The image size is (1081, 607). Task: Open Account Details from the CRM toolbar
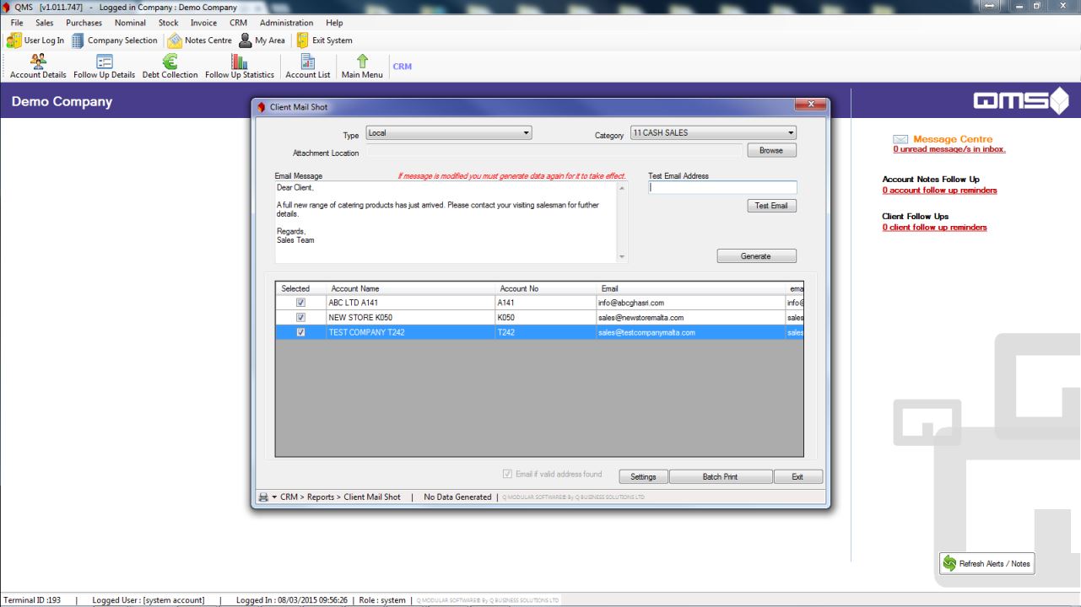click(x=38, y=67)
